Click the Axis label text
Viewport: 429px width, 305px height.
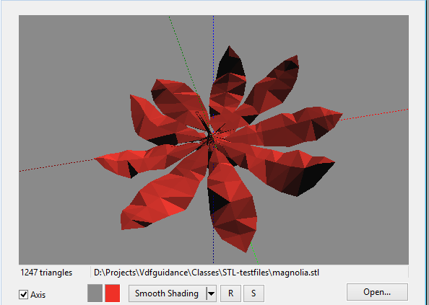coord(38,295)
